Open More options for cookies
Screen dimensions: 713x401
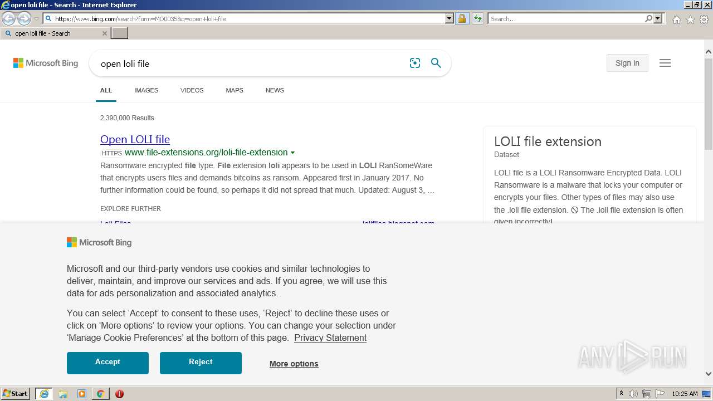(x=294, y=364)
